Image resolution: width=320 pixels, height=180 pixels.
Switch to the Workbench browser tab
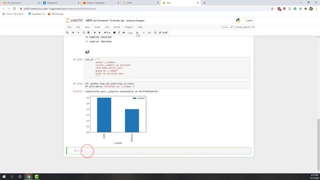(x=61, y=3)
